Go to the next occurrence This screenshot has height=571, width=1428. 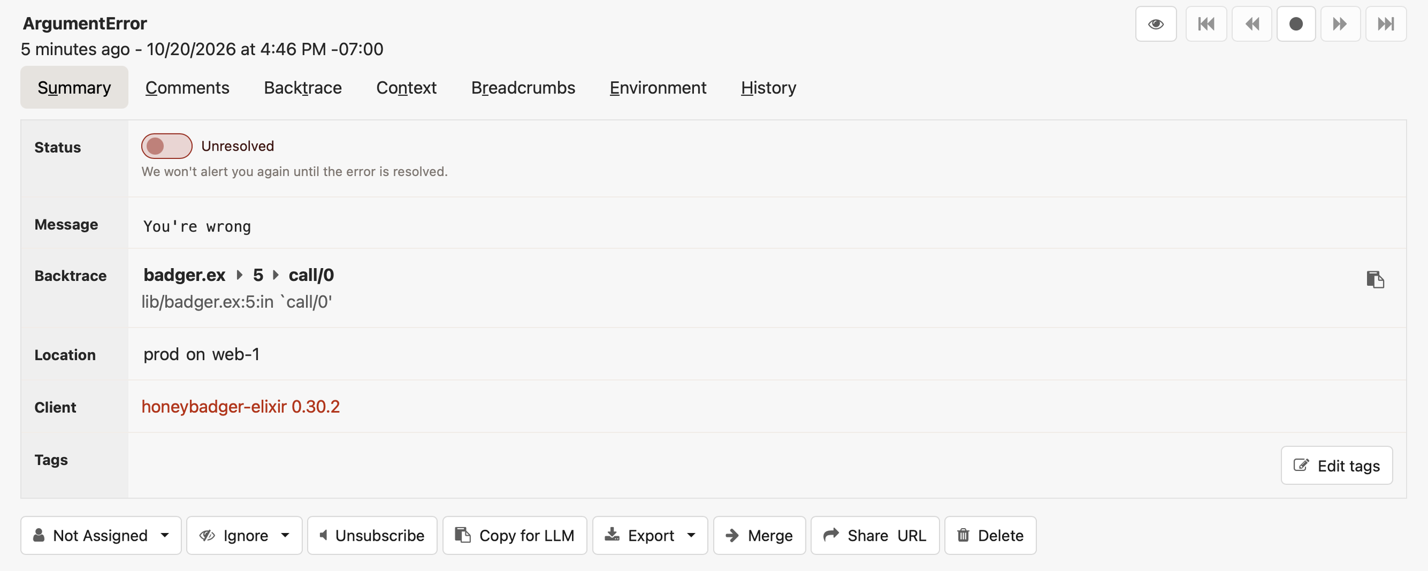[1341, 24]
